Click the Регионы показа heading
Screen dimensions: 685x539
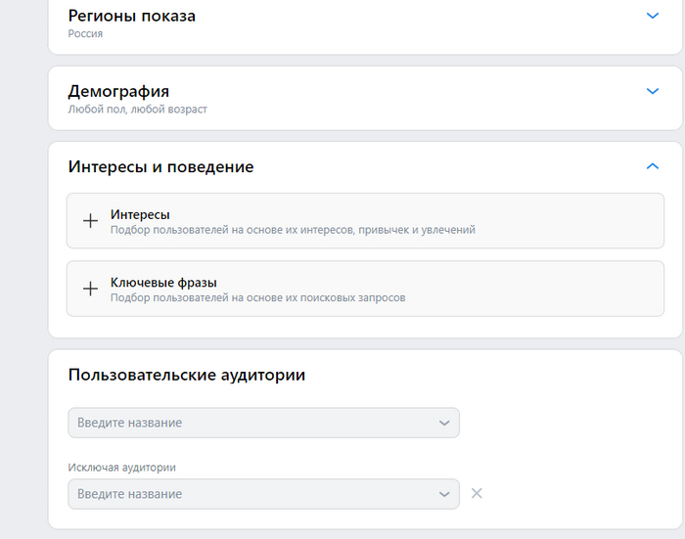(x=131, y=16)
